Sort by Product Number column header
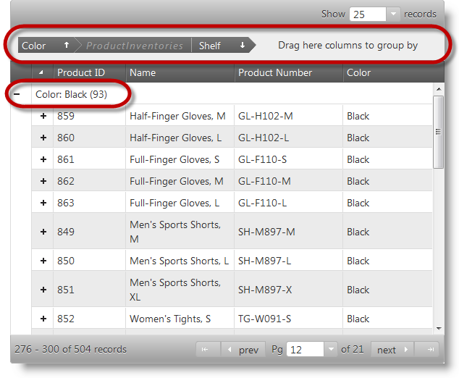 [x=275, y=72]
